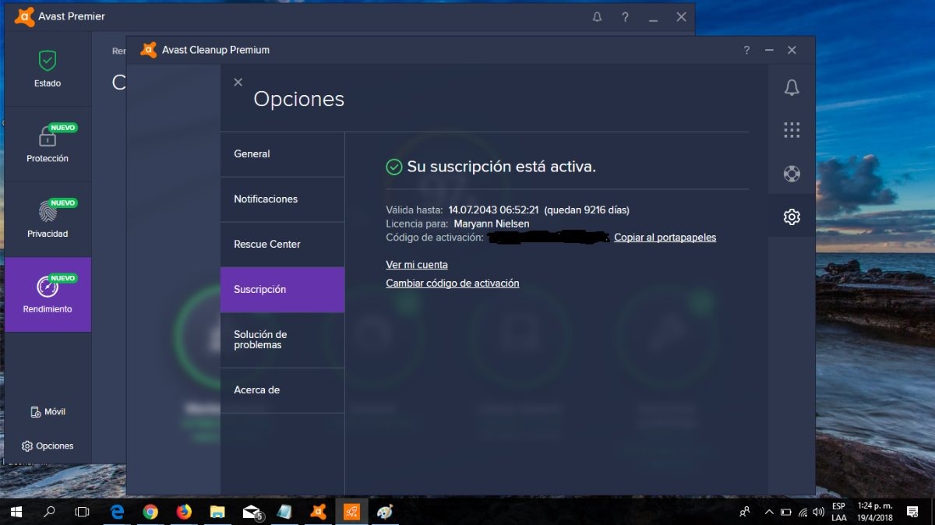
Task: Click the Avast Cleanup Premium logo icon
Action: [148, 50]
